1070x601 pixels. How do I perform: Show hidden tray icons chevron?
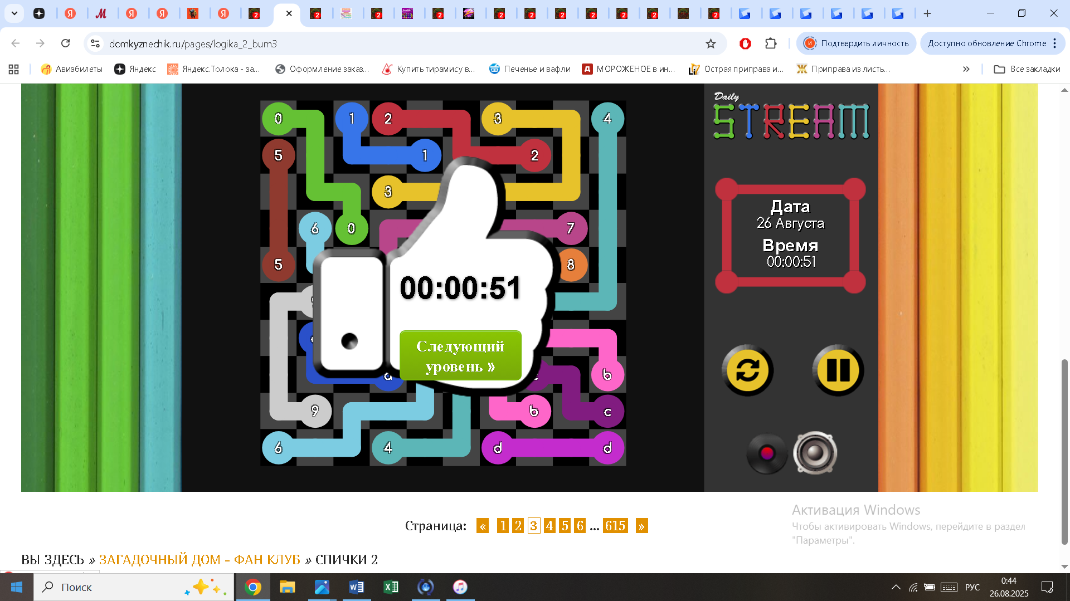coord(896,587)
